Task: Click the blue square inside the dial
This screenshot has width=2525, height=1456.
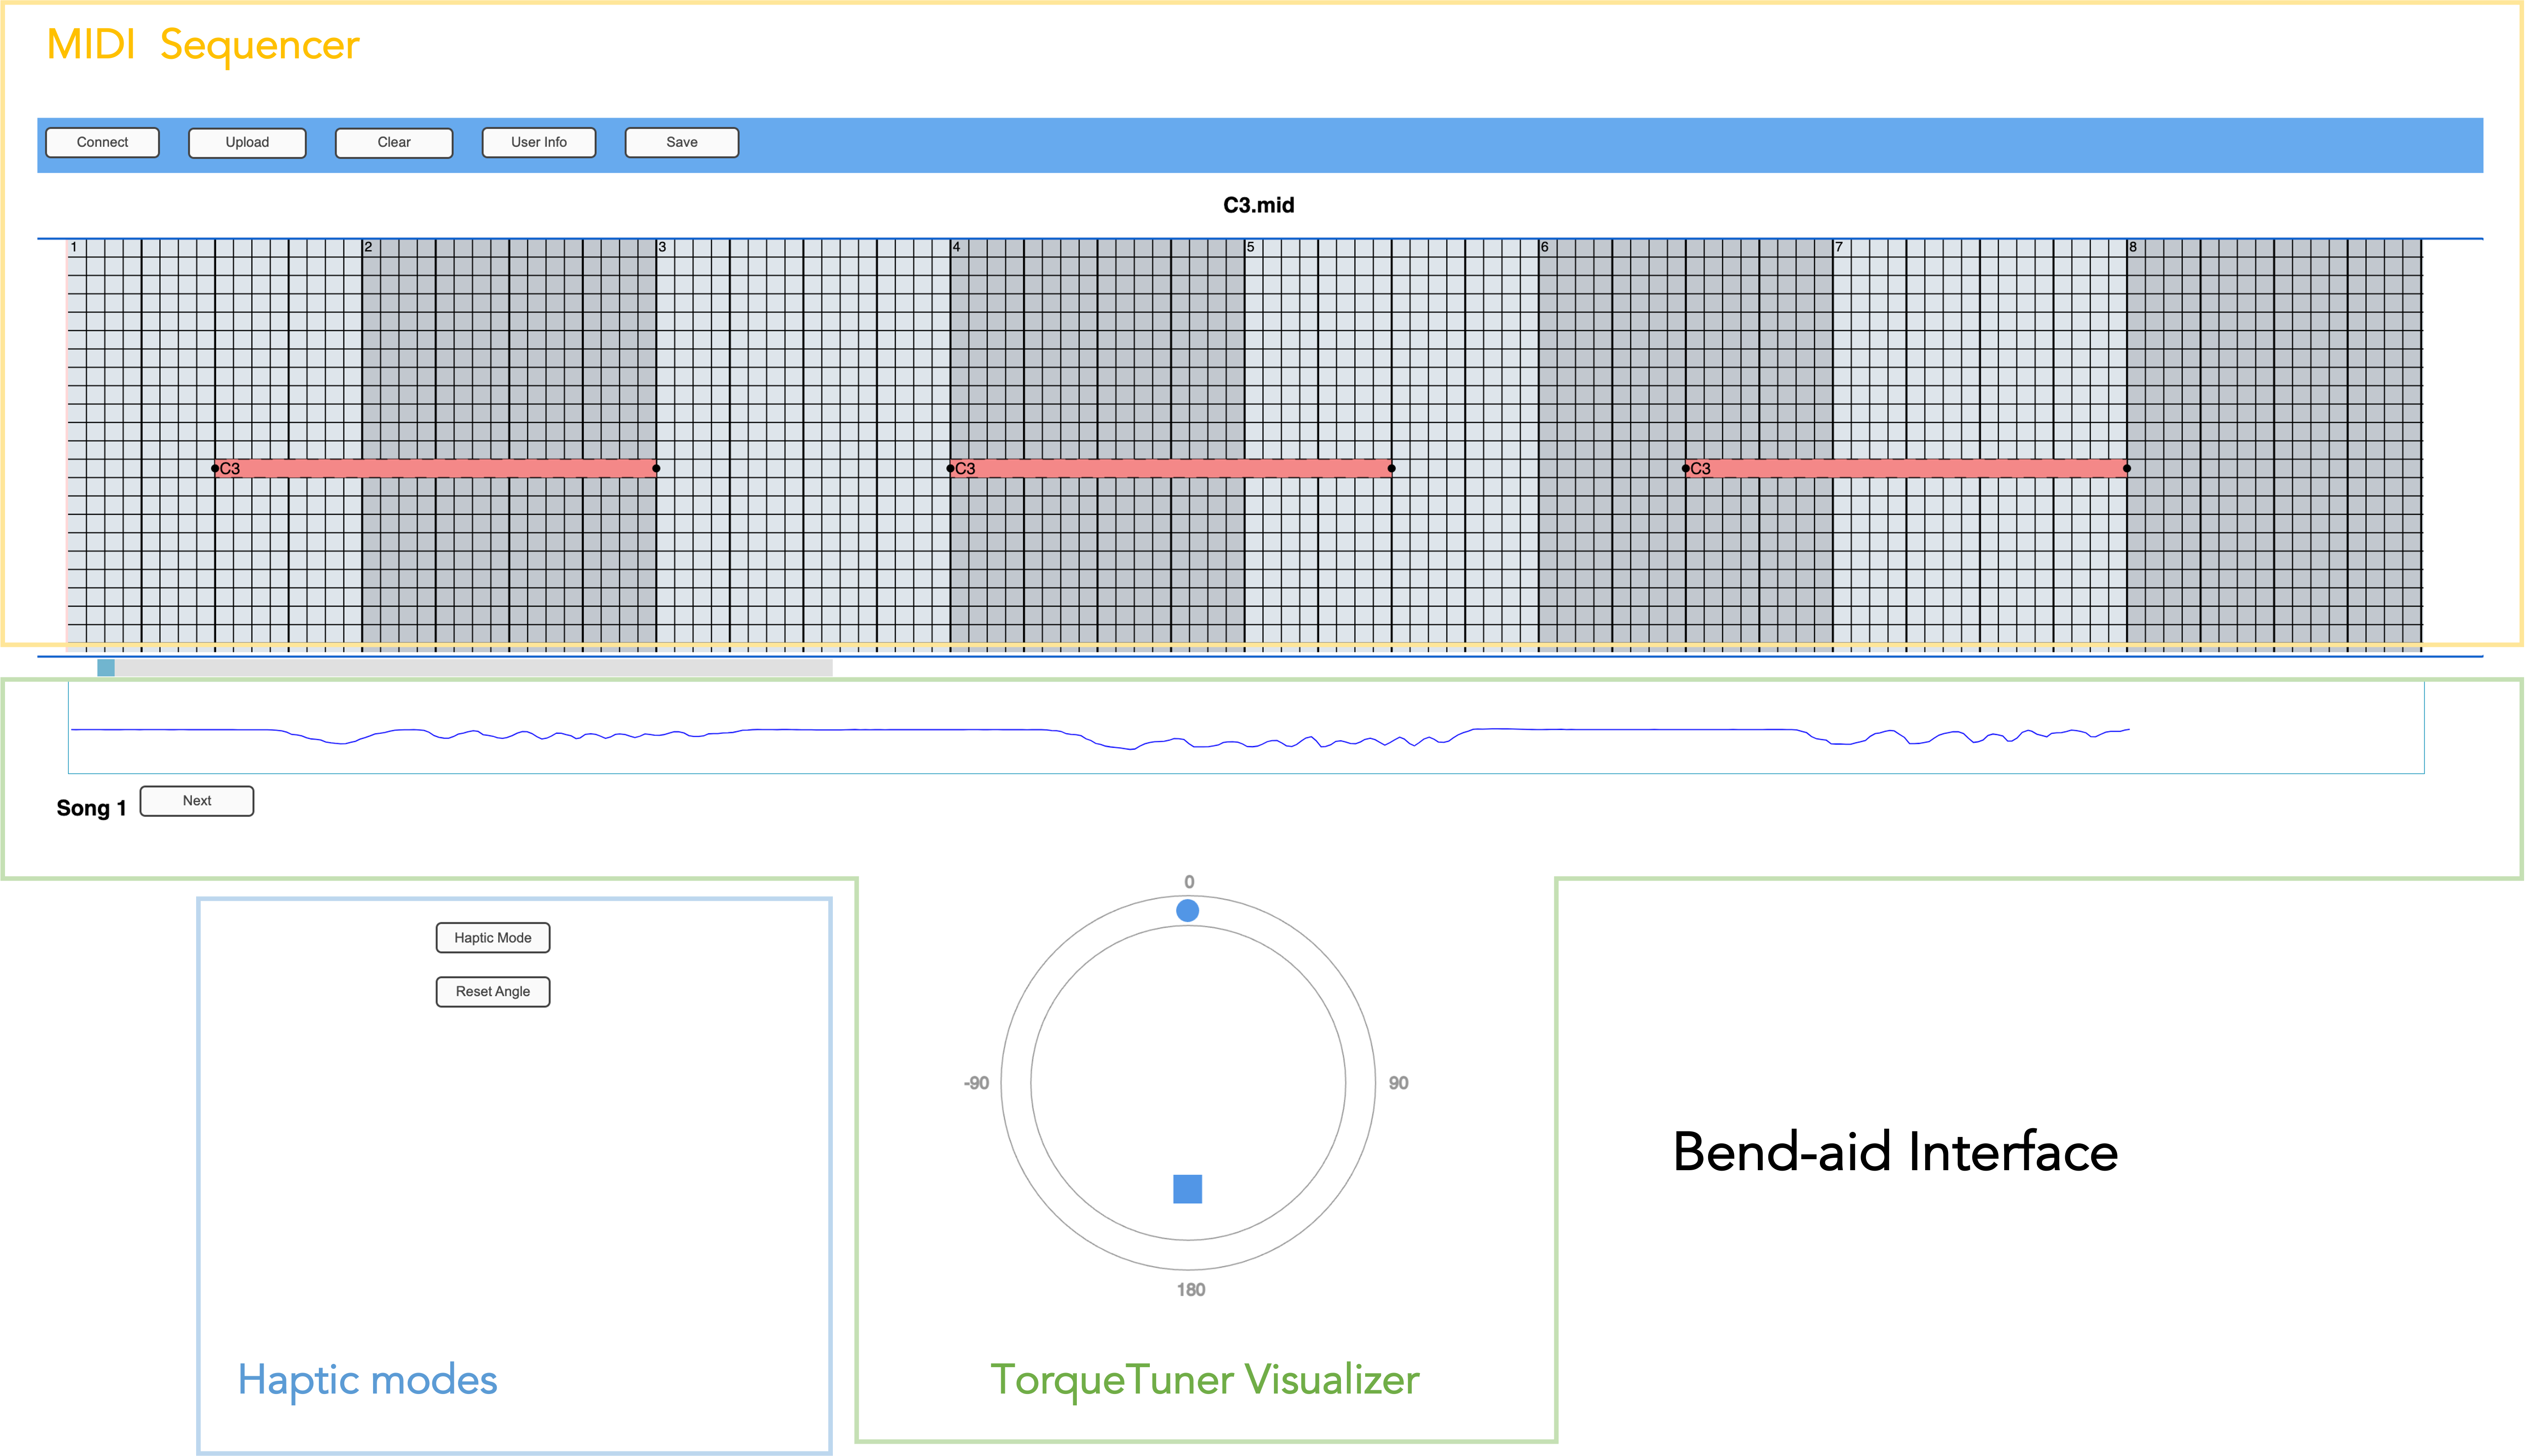Action: tap(1186, 1188)
